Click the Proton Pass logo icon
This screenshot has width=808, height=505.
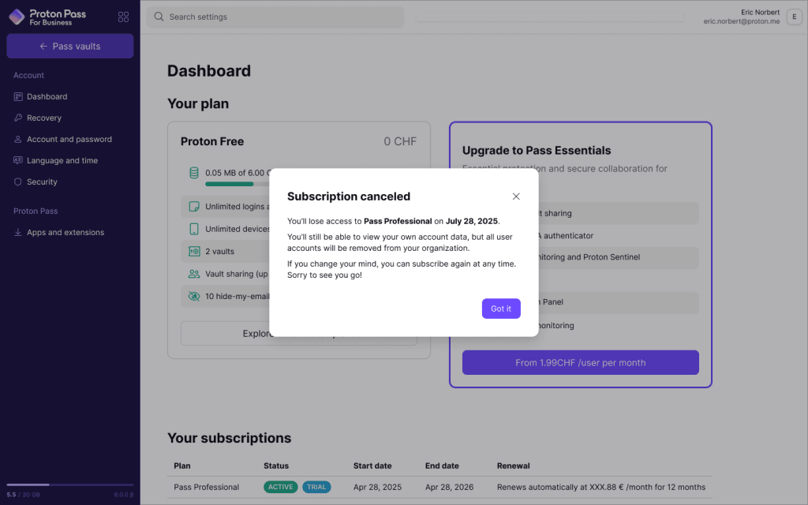[x=17, y=17]
